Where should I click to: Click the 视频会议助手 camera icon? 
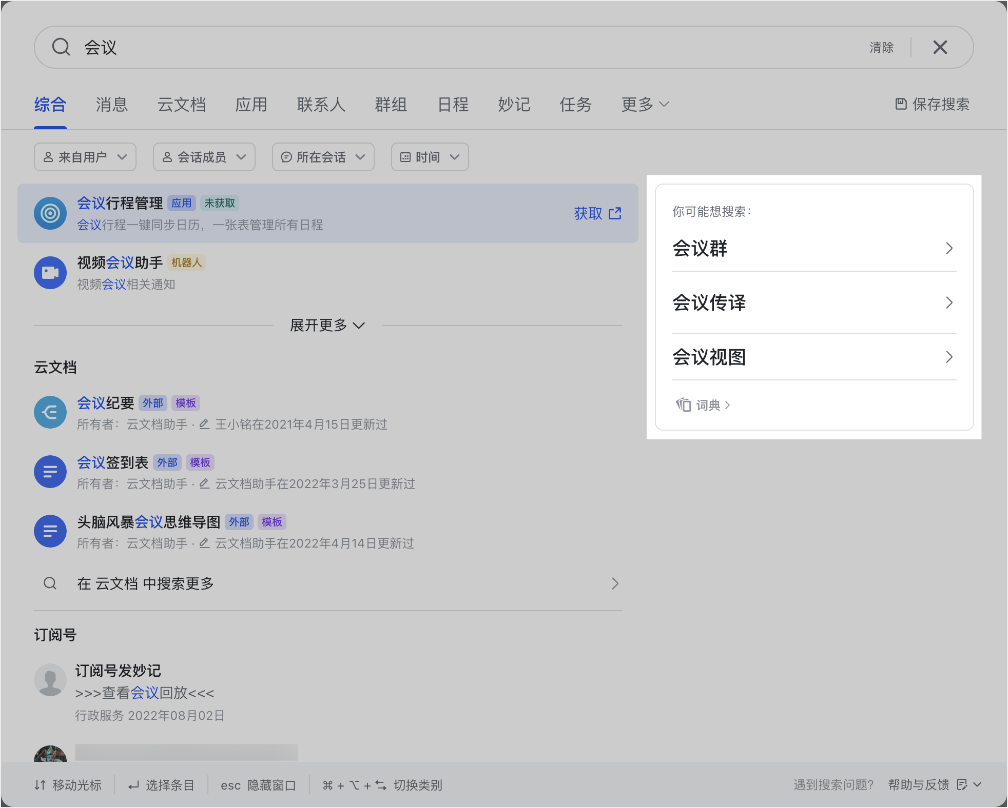click(50, 273)
